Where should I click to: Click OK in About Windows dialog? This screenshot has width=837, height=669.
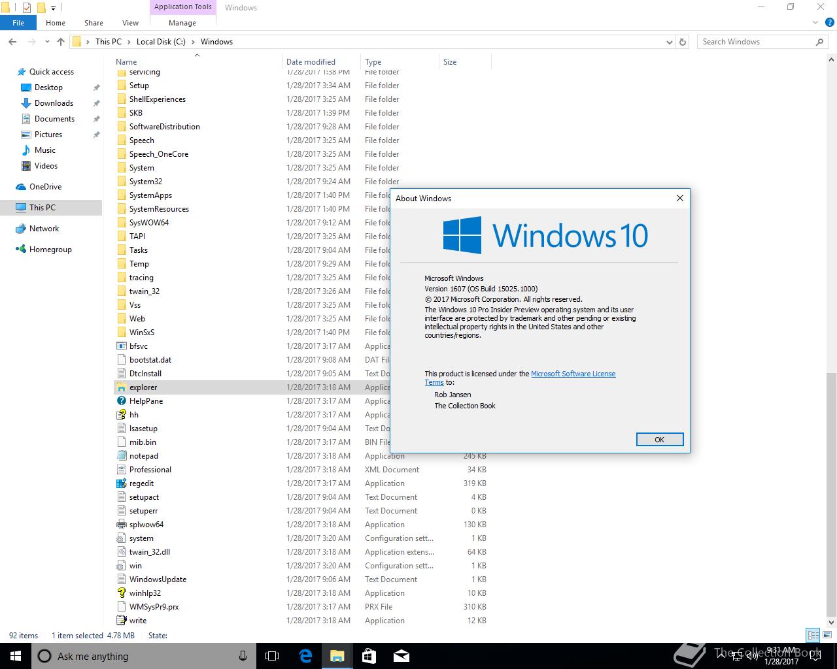pyautogui.click(x=660, y=440)
